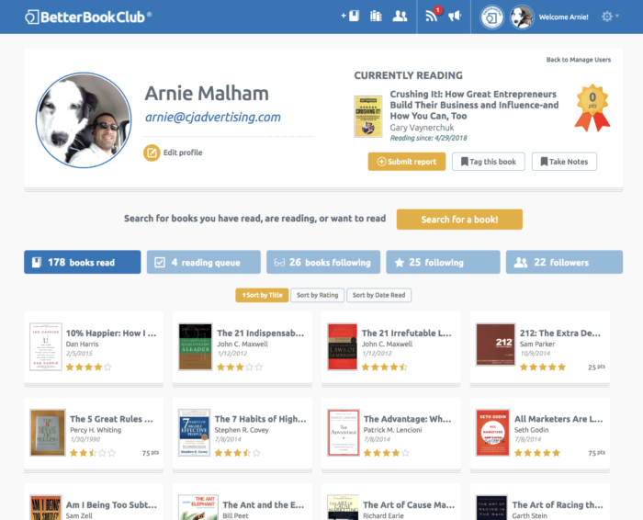
Task: Select the 25 following tab
Action: (444, 262)
